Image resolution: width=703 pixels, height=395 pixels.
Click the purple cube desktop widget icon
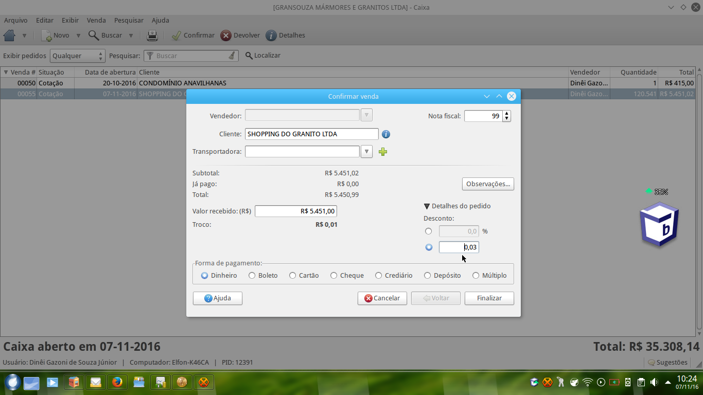(660, 224)
